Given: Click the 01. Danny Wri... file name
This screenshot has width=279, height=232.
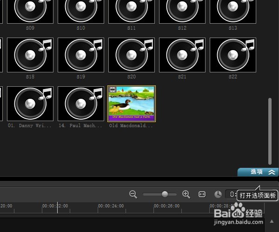Looking at the screenshot, I should 30,125.
